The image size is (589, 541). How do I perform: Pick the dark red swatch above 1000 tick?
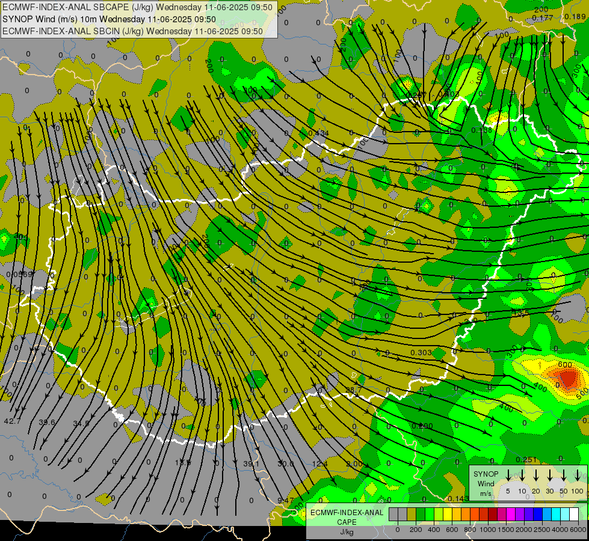click(x=493, y=515)
